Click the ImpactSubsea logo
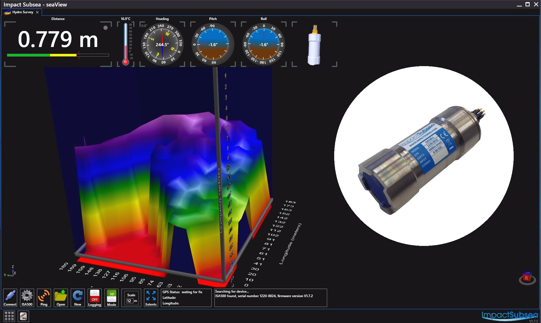The height and width of the screenshot is (323, 541). click(x=510, y=316)
